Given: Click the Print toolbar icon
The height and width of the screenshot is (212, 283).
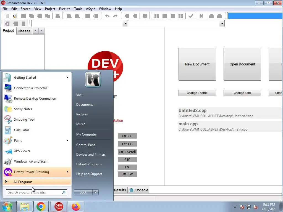Looking at the screenshot, I should pos(57,16).
